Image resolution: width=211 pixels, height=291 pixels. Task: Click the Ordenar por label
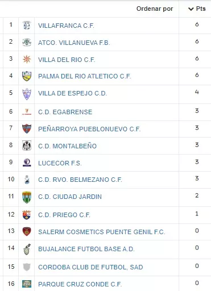(155, 9)
